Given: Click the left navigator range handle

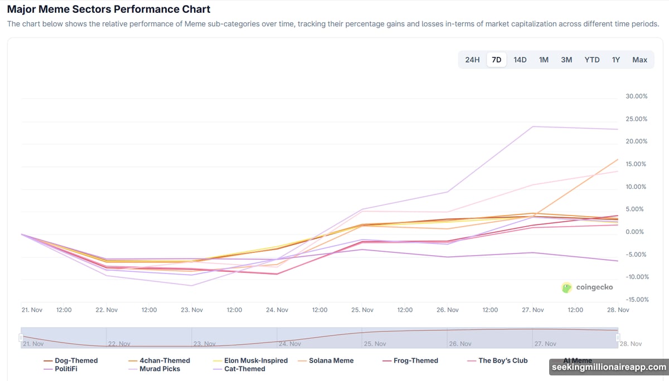Looking at the screenshot, I should pyautogui.click(x=21, y=338).
